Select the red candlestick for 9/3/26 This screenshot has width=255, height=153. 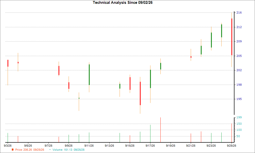[x=8, y=63]
